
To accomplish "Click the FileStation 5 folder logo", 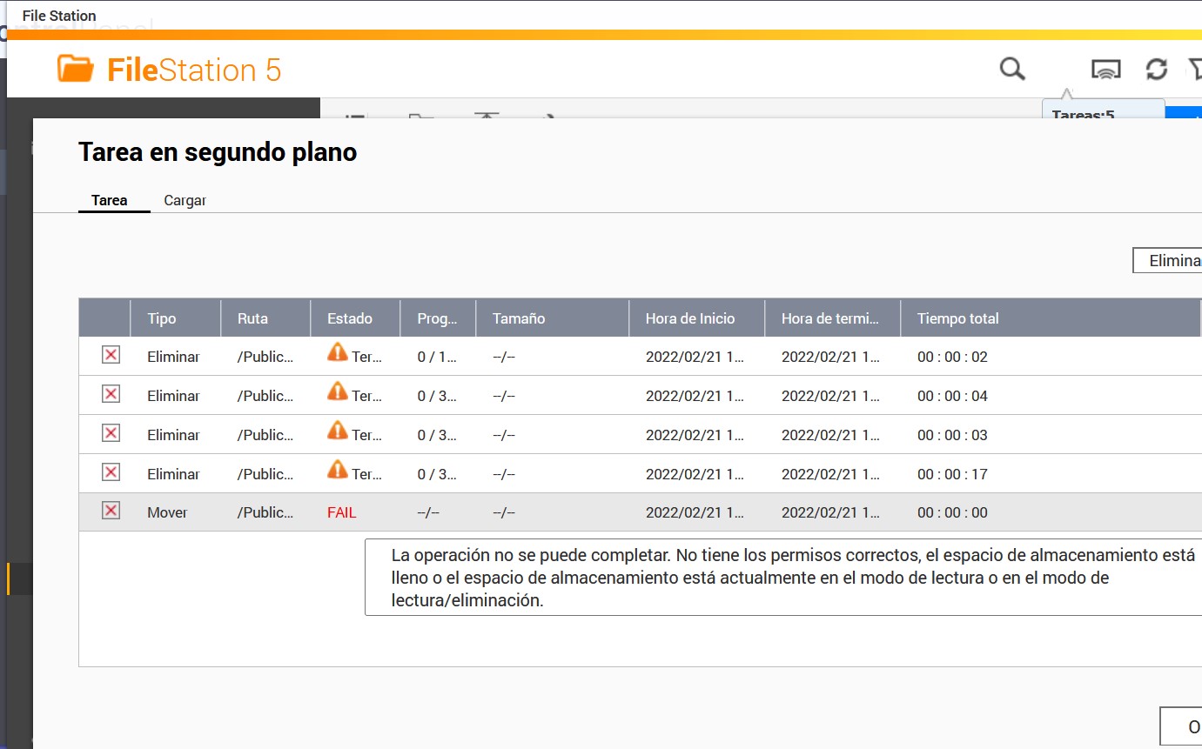I will 76,70.
